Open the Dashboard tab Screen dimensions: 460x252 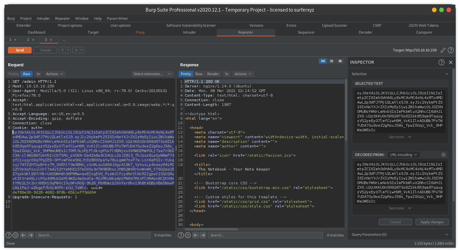click(36, 32)
